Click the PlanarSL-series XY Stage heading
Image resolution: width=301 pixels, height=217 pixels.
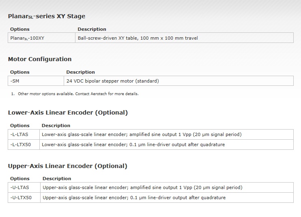pyautogui.click(x=47, y=16)
